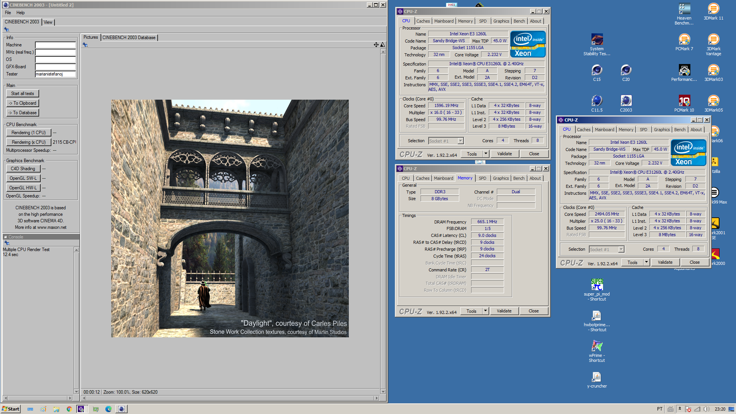736x414 pixels.
Task: Click the Console panel vertical scrollbar
Action: pos(76,320)
